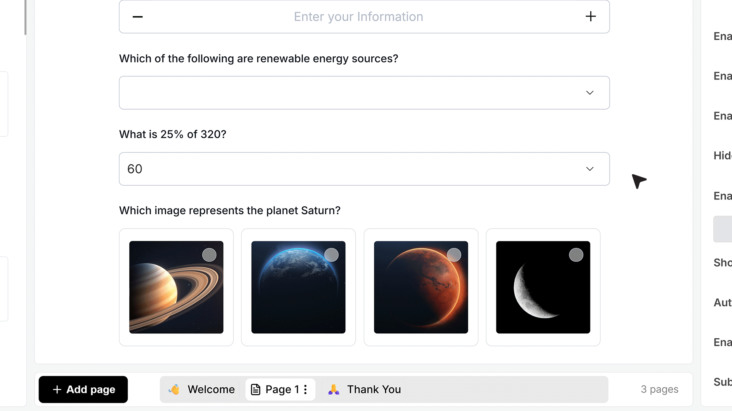Expand the renewable energy sources dropdown
The image size is (732, 411).
tap(364, 93)
